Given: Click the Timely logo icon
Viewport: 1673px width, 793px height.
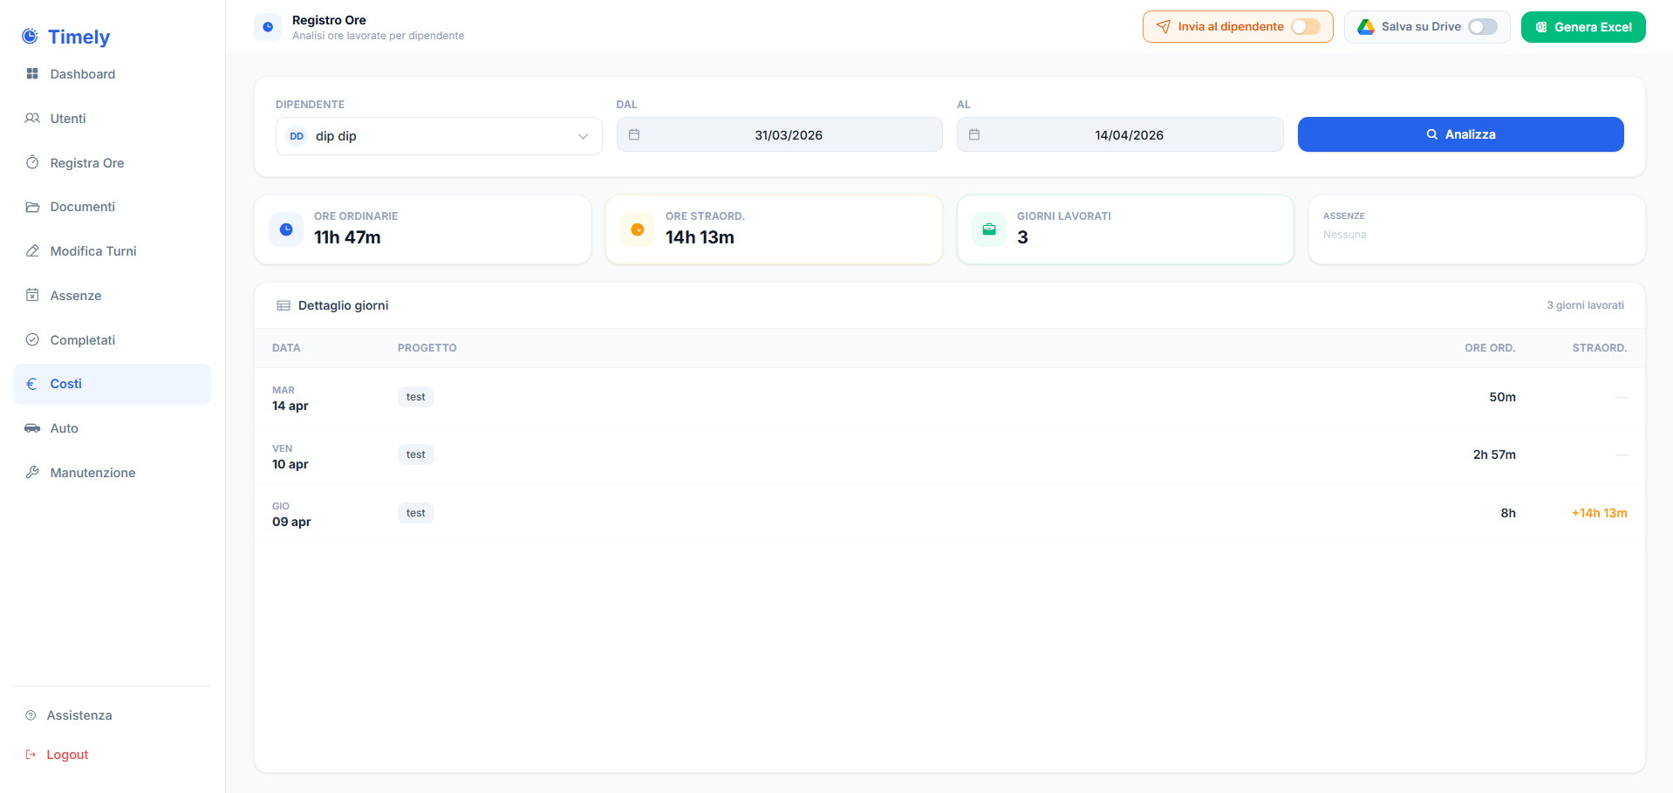Looking at the screenshot, I should click(30, 37).
